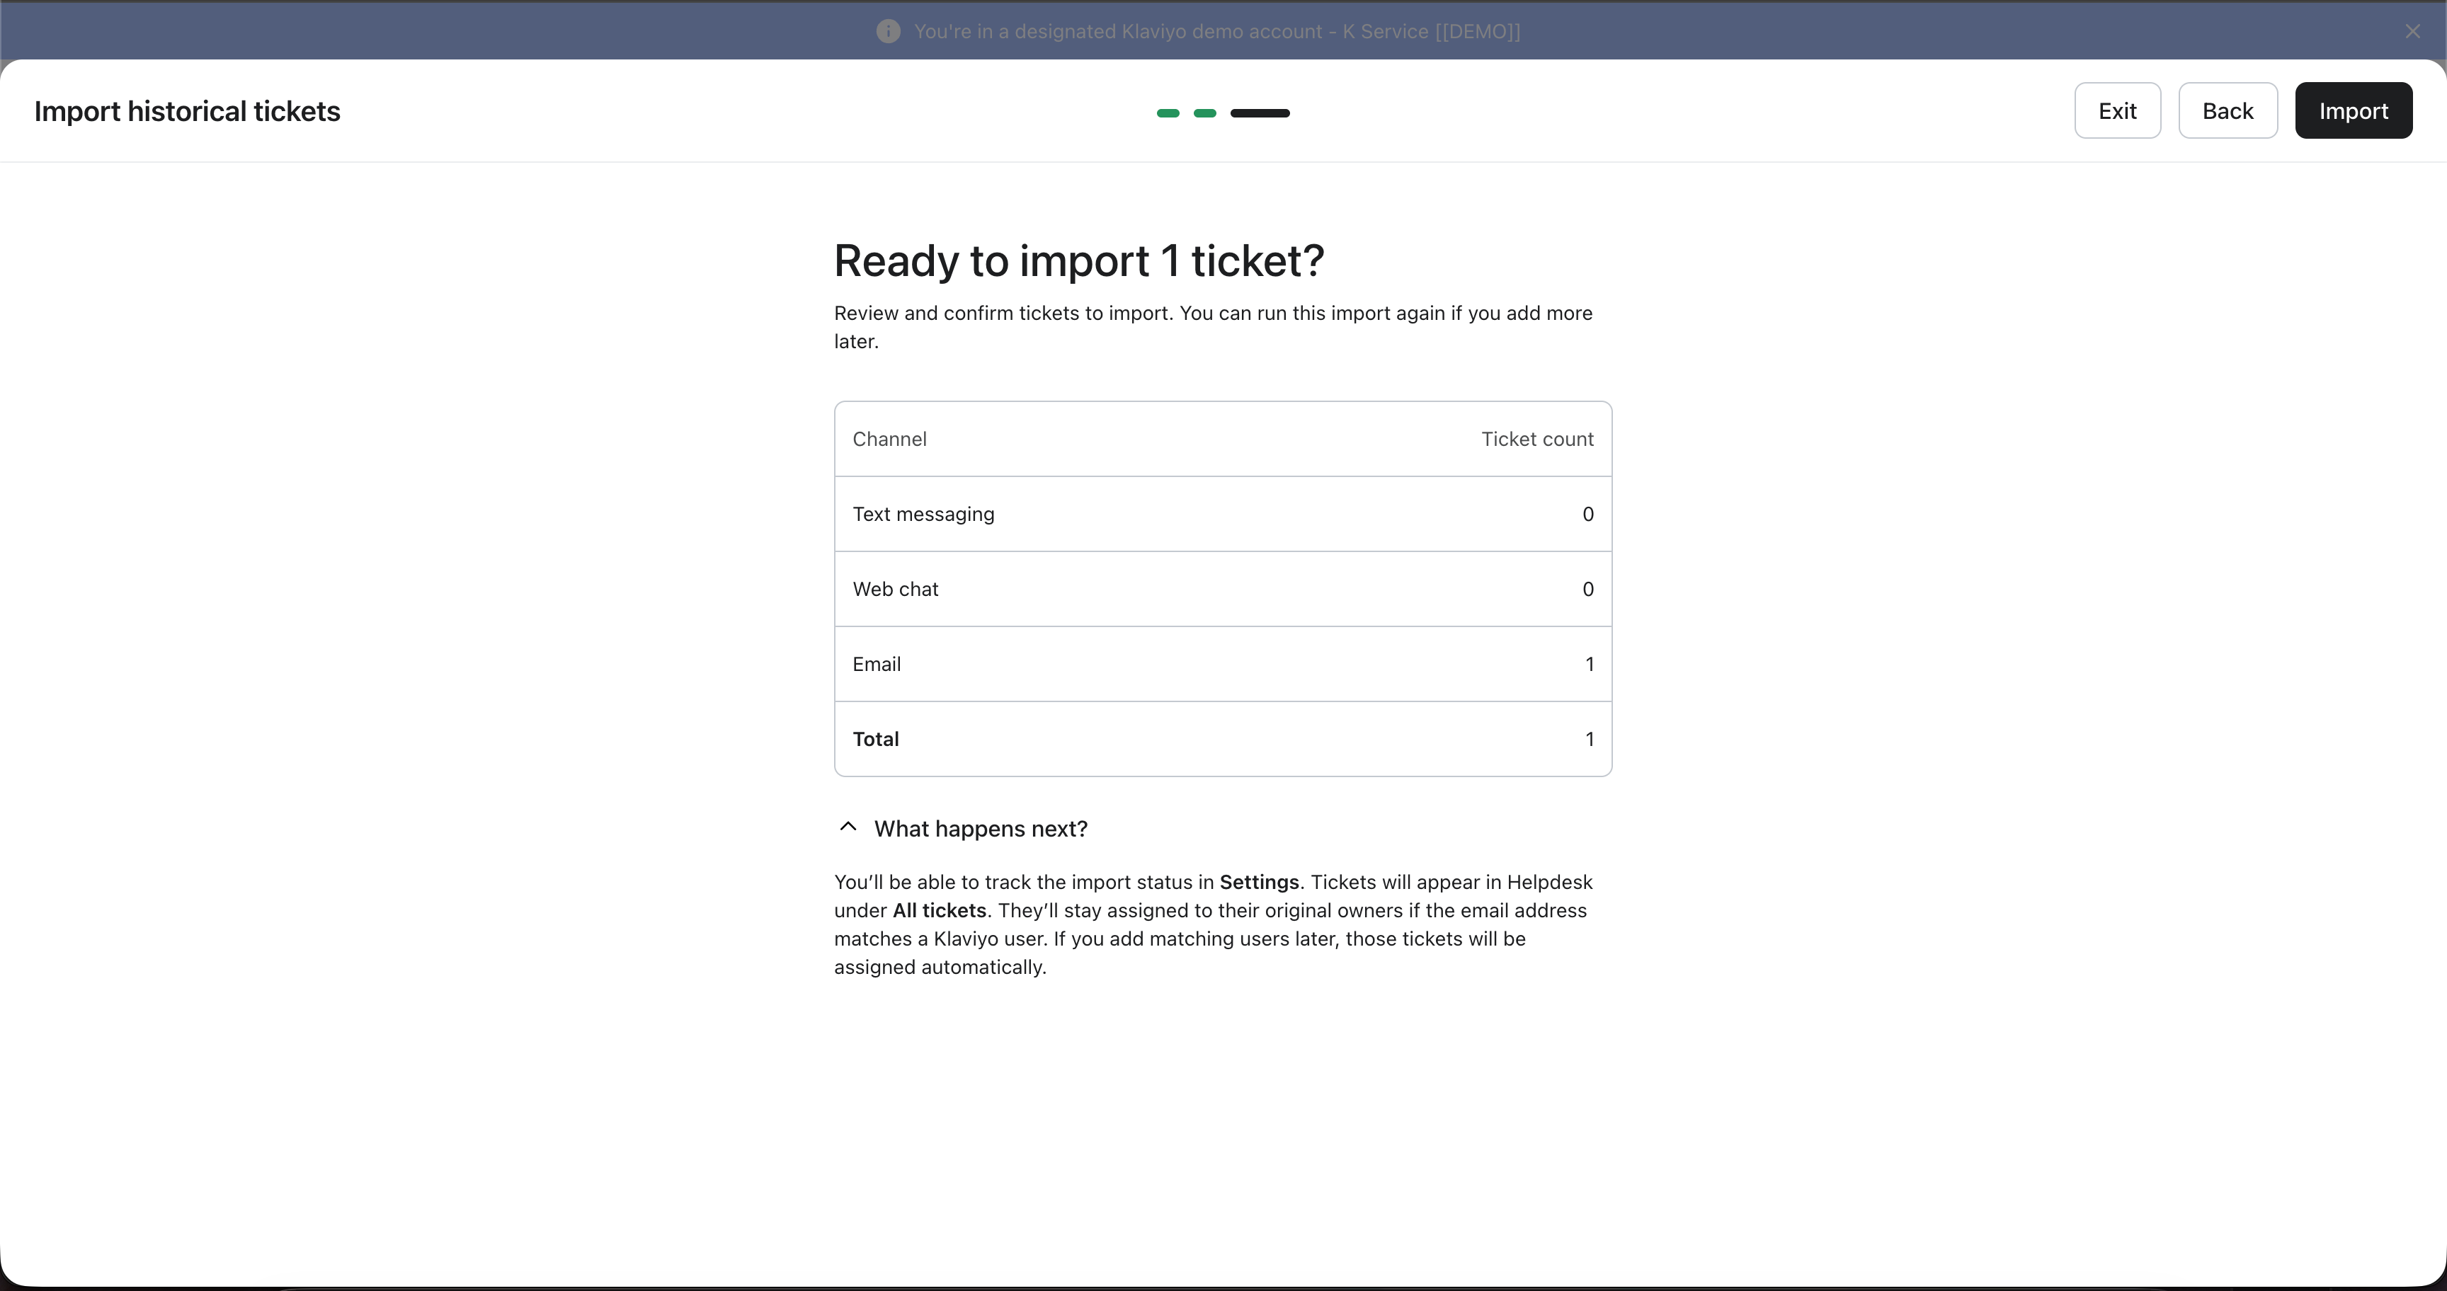The width and height of the screenshot is (2447, 1291).
Task: Select the Email channel row
Action: point(1223,665)
